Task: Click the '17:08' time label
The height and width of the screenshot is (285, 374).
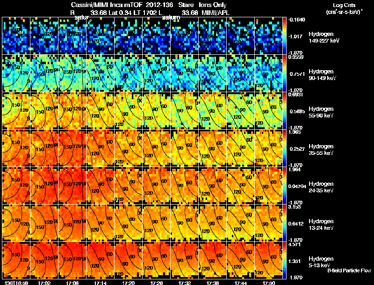Action: tap(72, 283)
